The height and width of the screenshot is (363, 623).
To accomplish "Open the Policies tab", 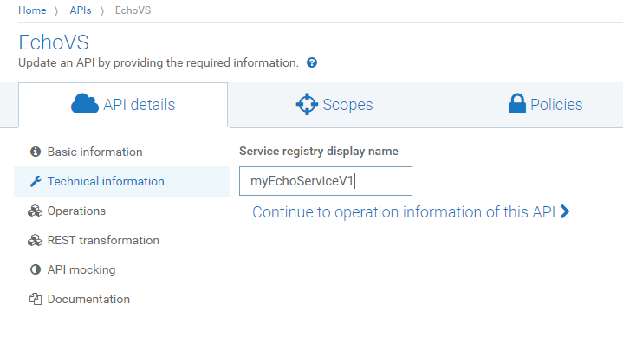I will (545, 105).
